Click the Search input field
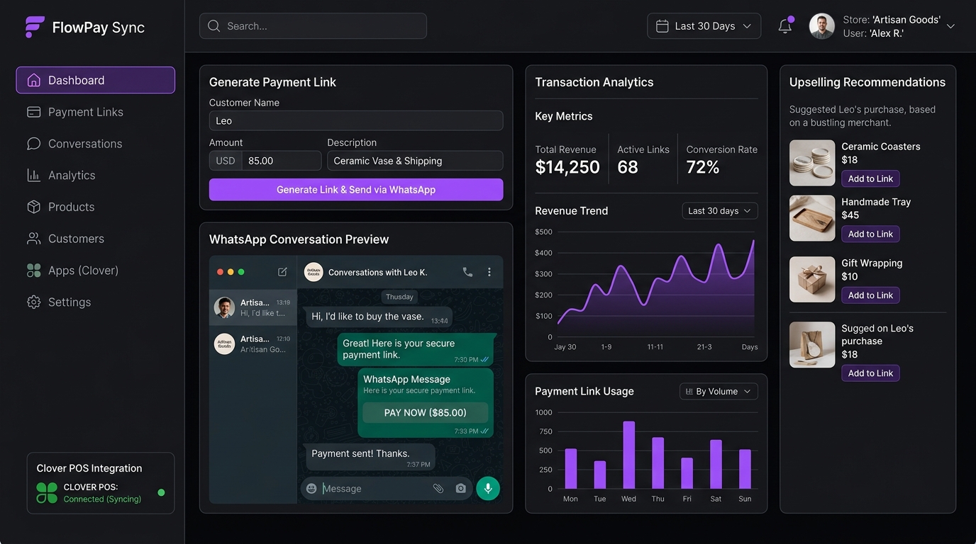 313,26
